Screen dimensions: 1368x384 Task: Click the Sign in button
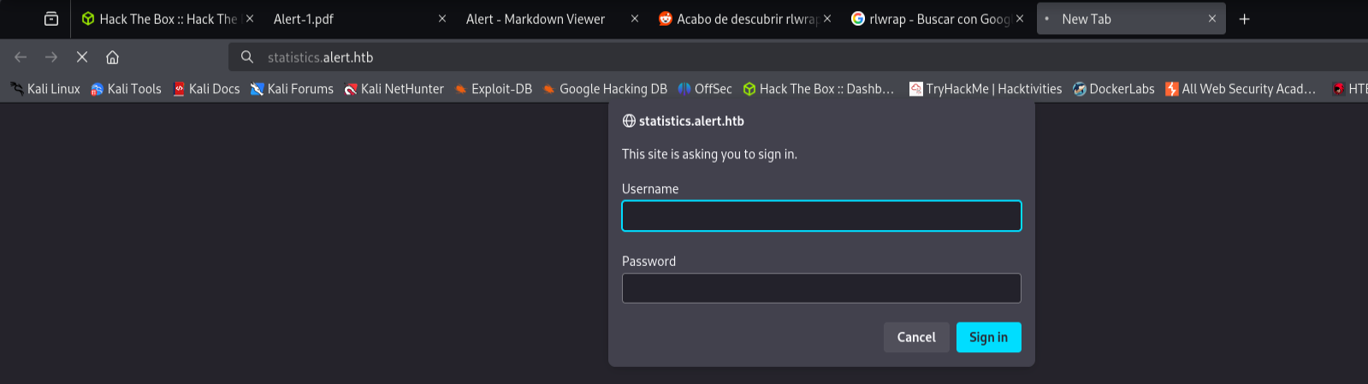988,337
